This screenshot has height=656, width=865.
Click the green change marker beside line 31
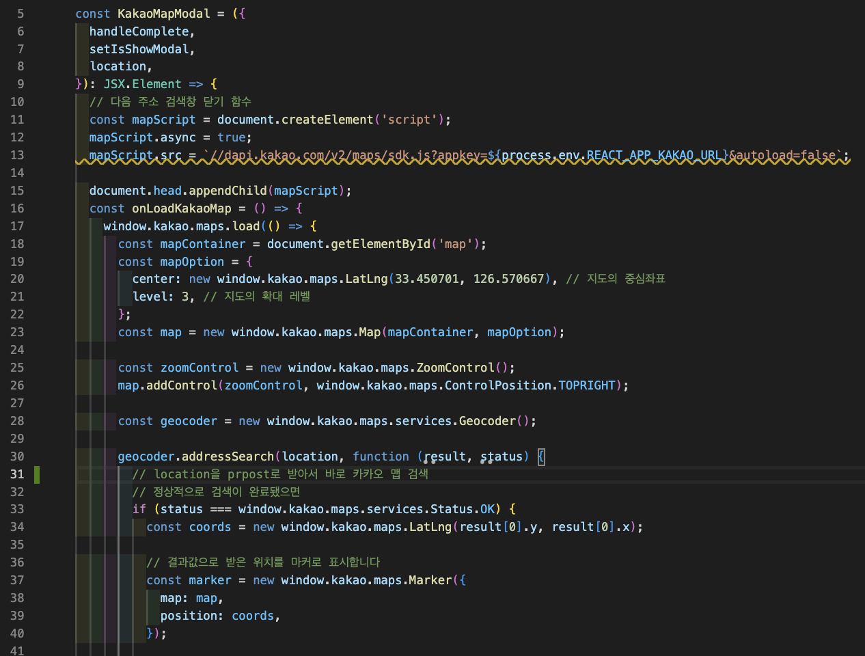(37, 474)
